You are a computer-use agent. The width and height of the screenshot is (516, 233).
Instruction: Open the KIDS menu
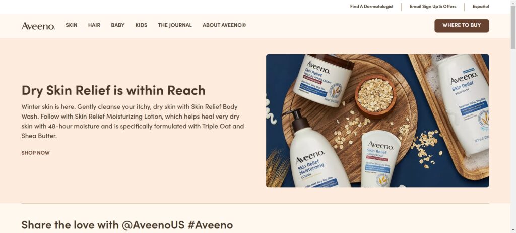click(x=141, y=25)
